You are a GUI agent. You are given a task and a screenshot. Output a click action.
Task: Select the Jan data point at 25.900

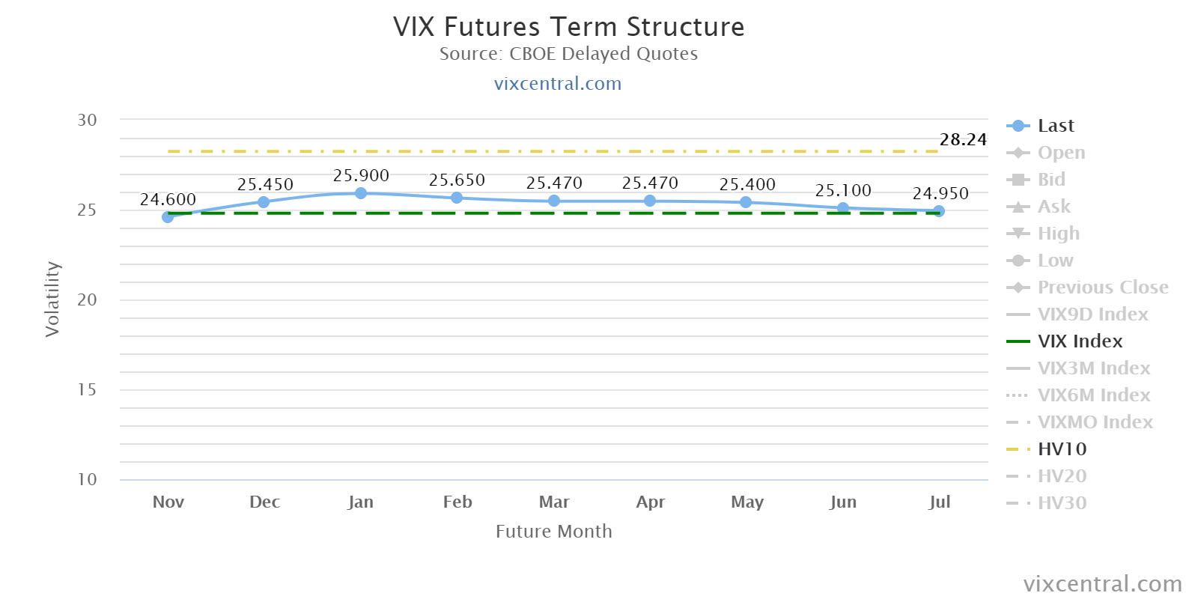coord(361,193)
